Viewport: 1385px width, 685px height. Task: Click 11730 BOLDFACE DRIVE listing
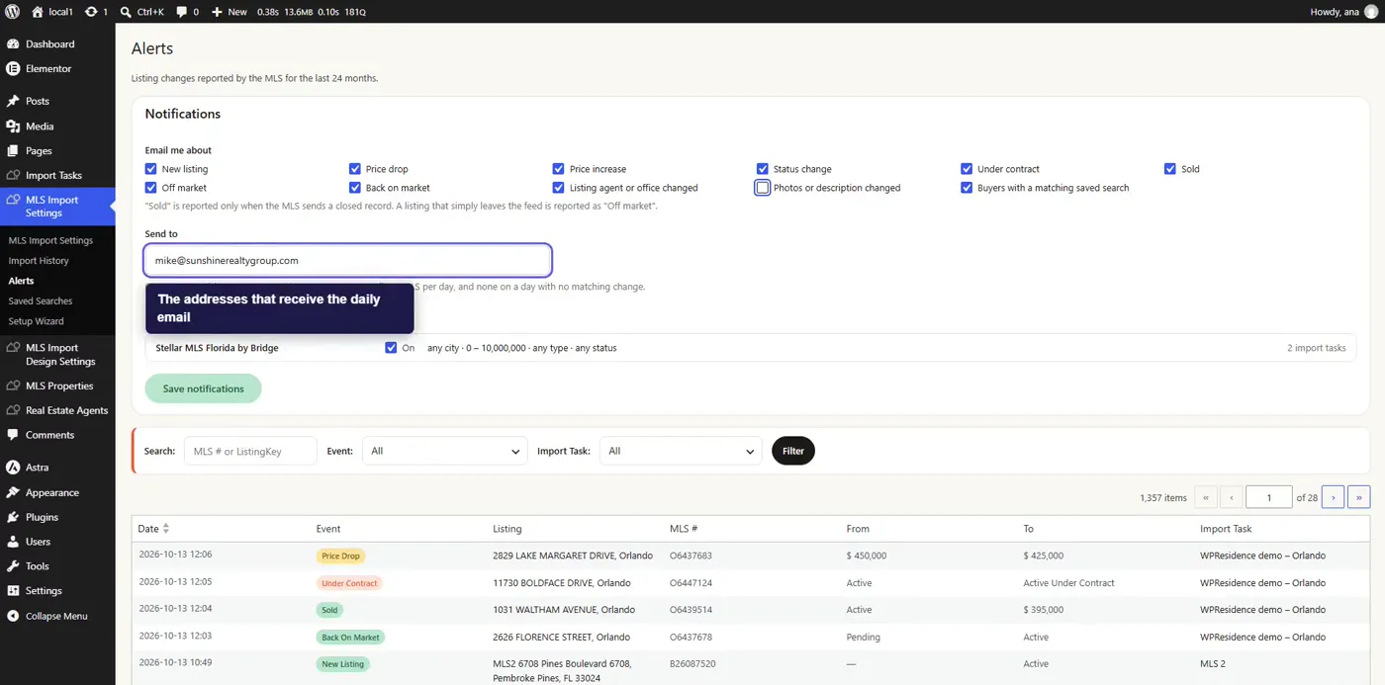point(562,583)
